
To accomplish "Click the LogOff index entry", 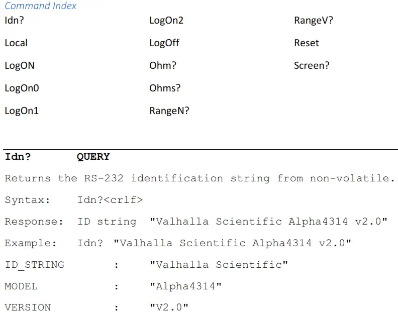I will (x=164, y=43).
